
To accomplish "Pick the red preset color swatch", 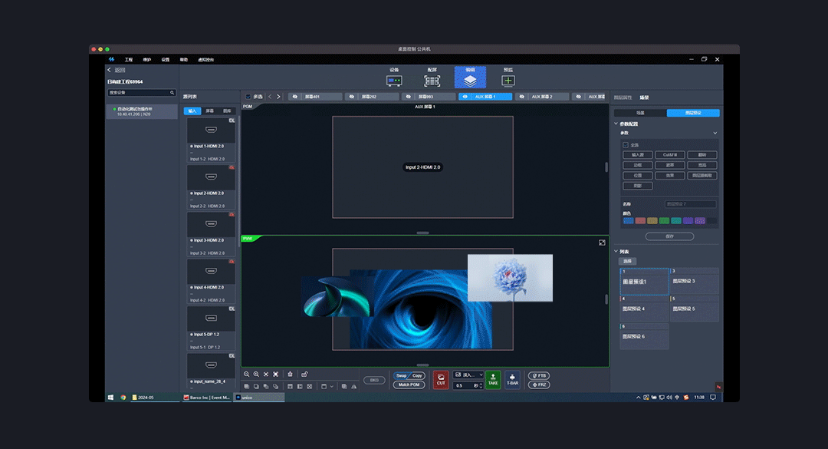I will (x=640, y=220).
